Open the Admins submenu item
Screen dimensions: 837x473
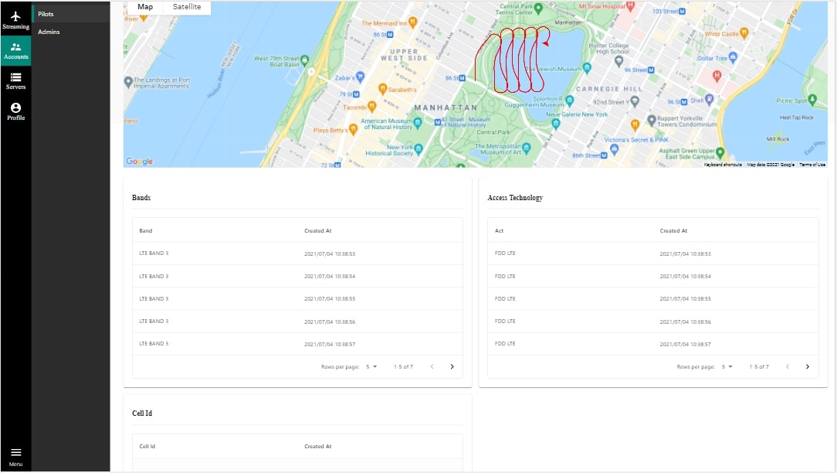(x=70, y=32)
